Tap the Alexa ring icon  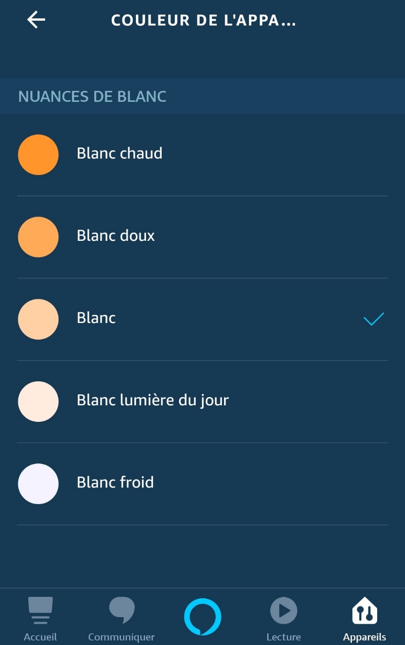click(202, 617)
